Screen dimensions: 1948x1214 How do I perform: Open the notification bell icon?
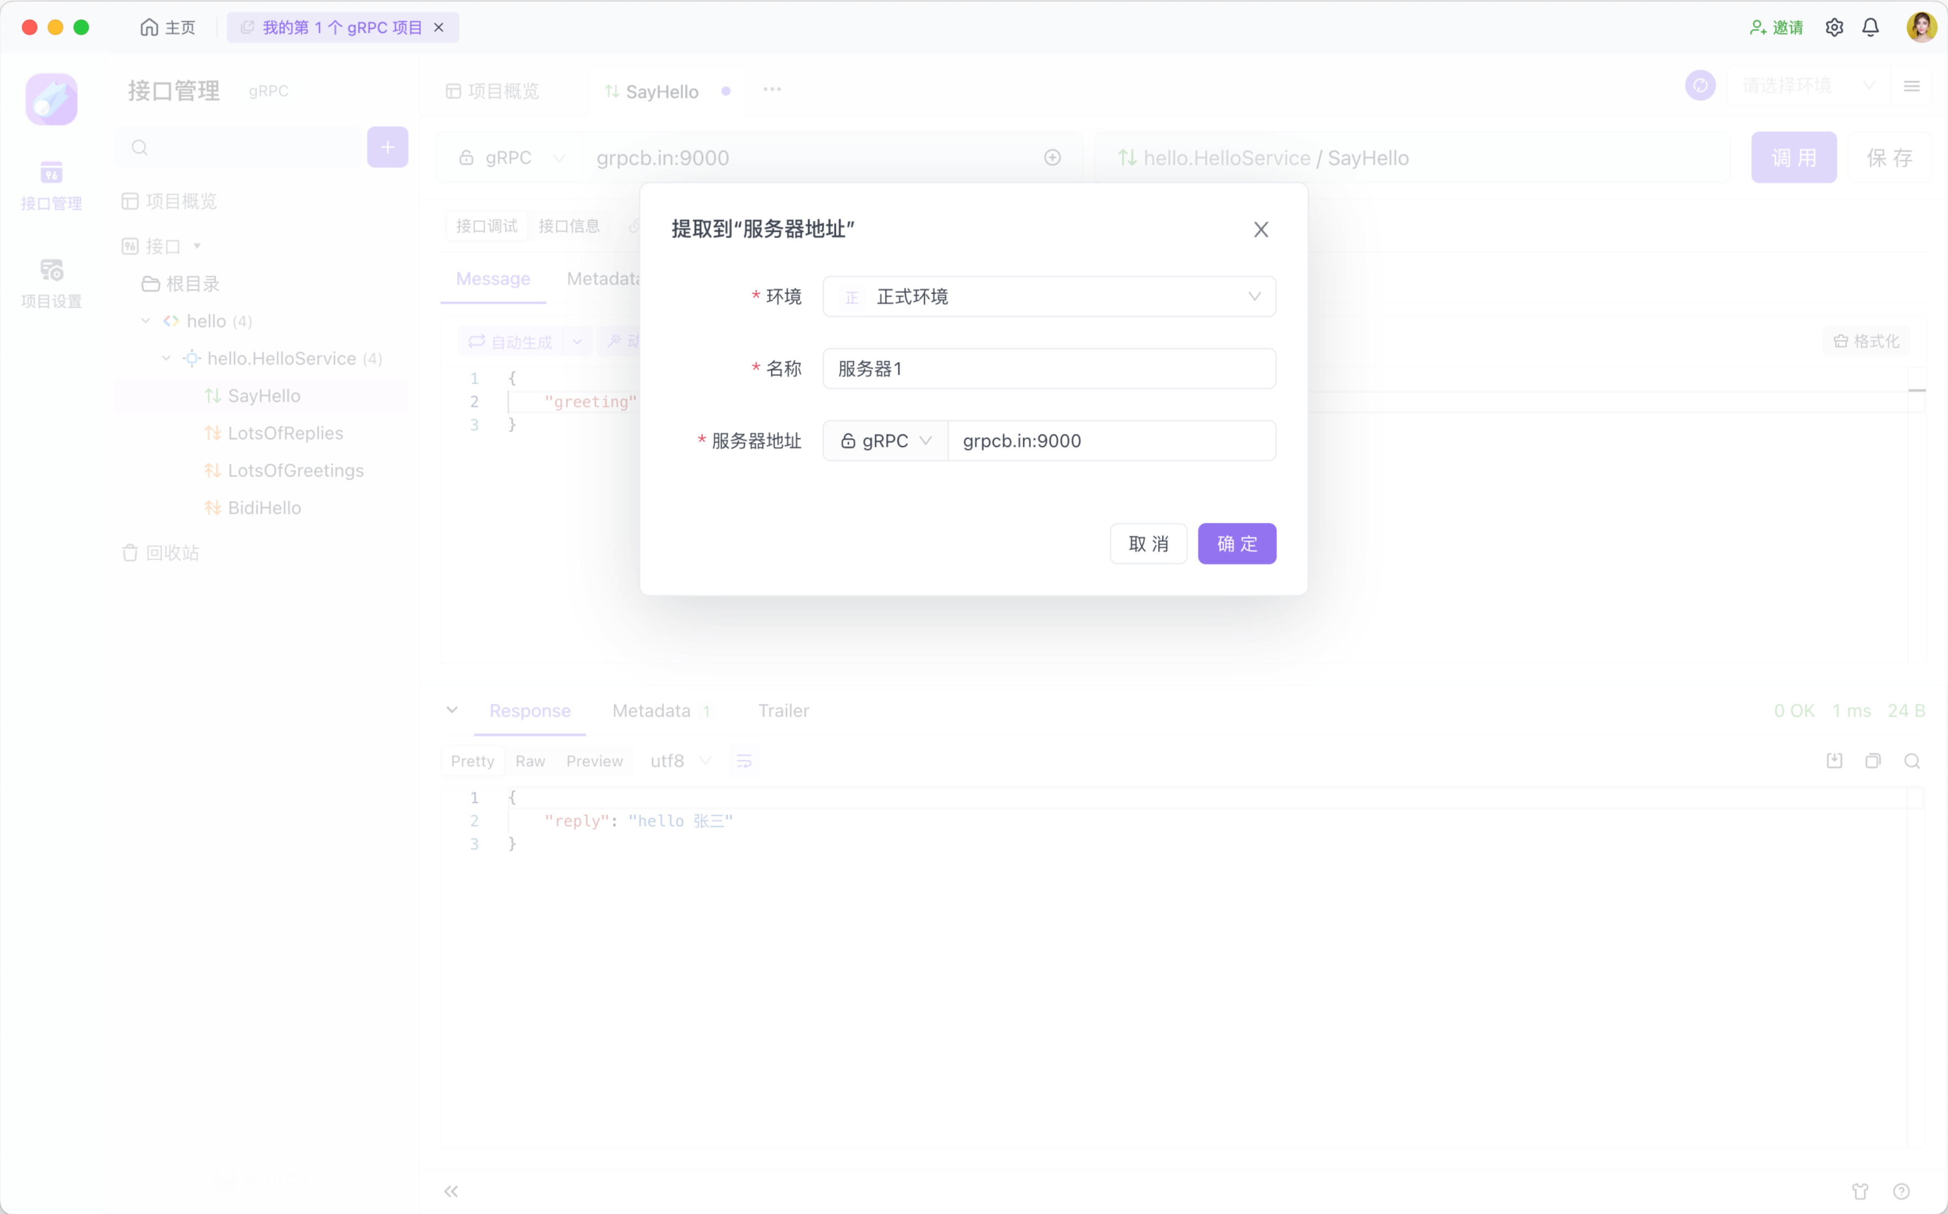click(x=1870, y=28)
